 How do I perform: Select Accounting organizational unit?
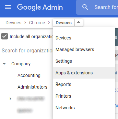point(29,75)
